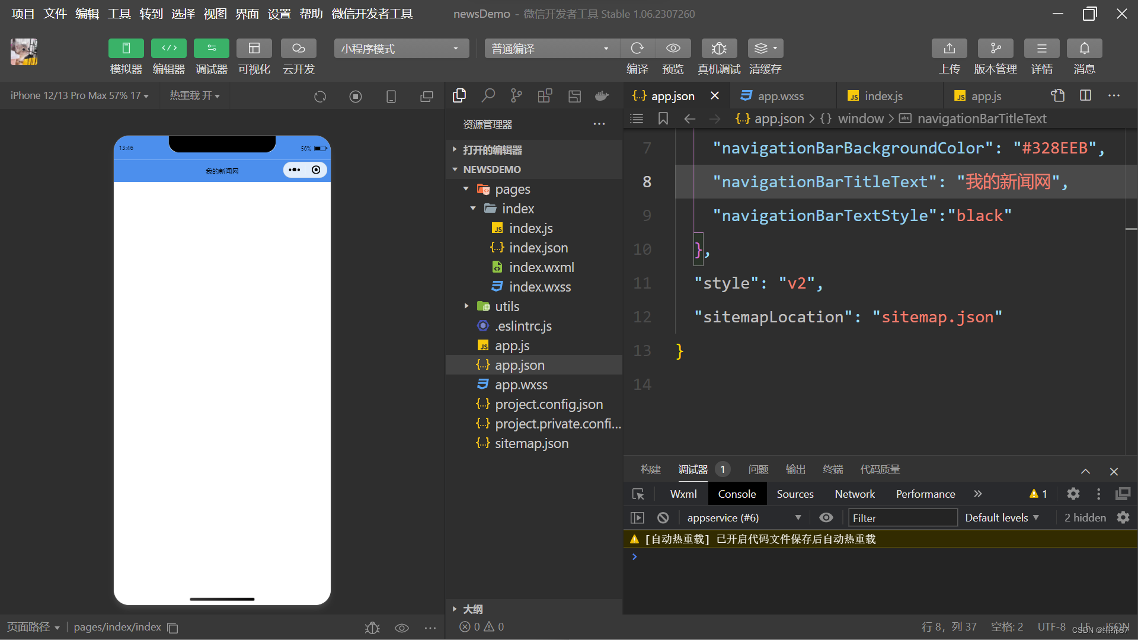1138x640 pixels.
Task: Open the Network tab in the debugger
Action: coord(855,494)
